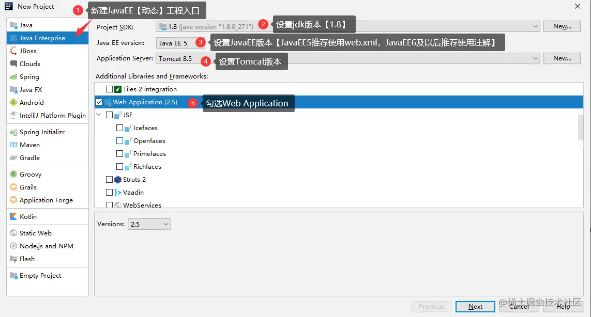Close the New Project dialog

pos(578,6)
